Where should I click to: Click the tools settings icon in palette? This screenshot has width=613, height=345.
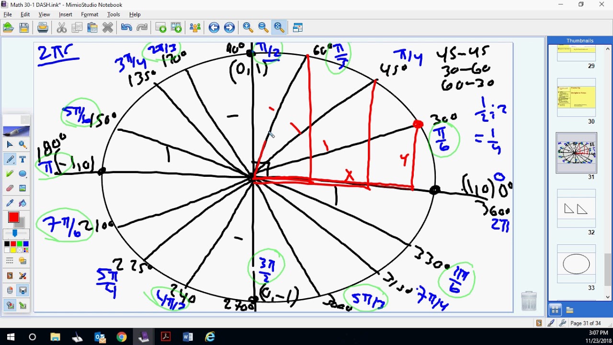(23, 276)
